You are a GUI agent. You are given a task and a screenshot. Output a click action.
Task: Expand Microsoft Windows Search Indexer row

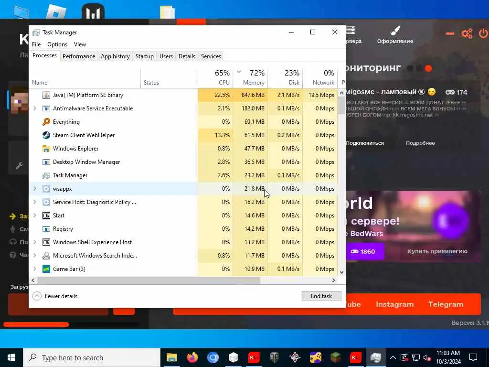34,256
